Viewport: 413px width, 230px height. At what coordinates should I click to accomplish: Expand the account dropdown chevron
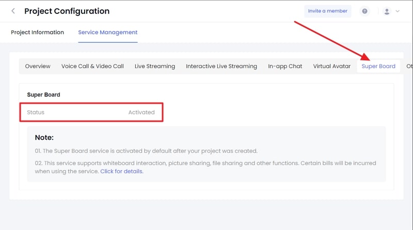[x=398, y=11]
